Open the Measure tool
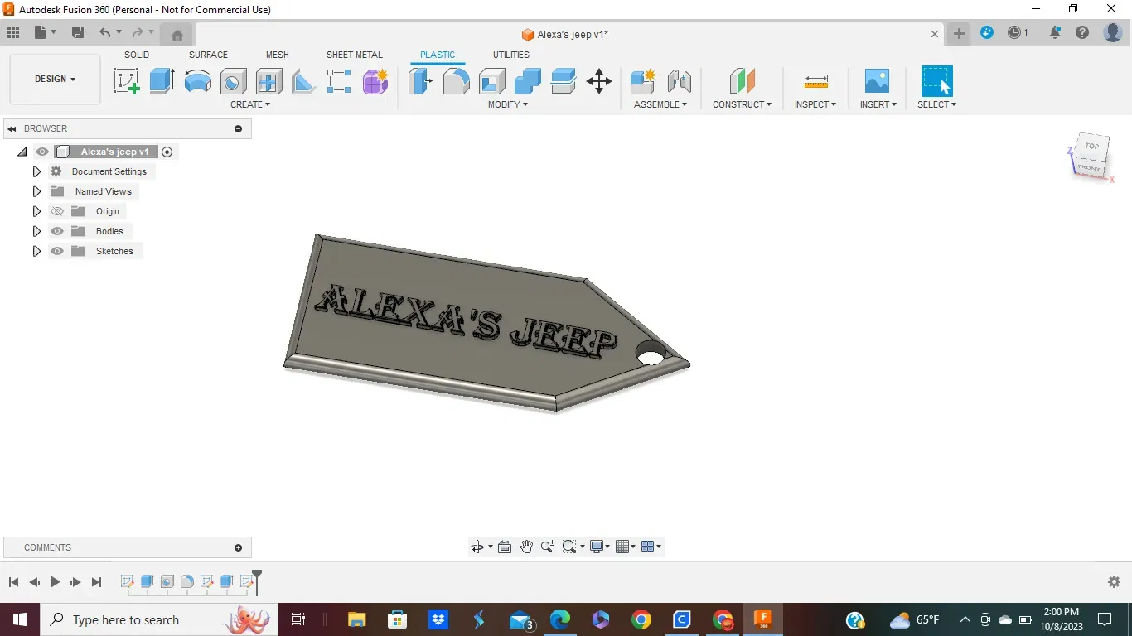 (x=815, y=81)
